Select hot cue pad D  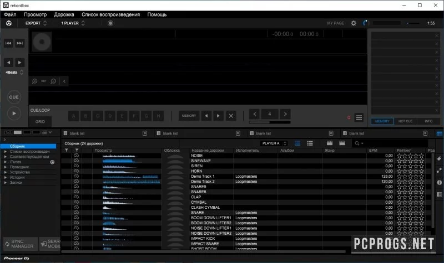pyautogui.click(x=110, y=116)
